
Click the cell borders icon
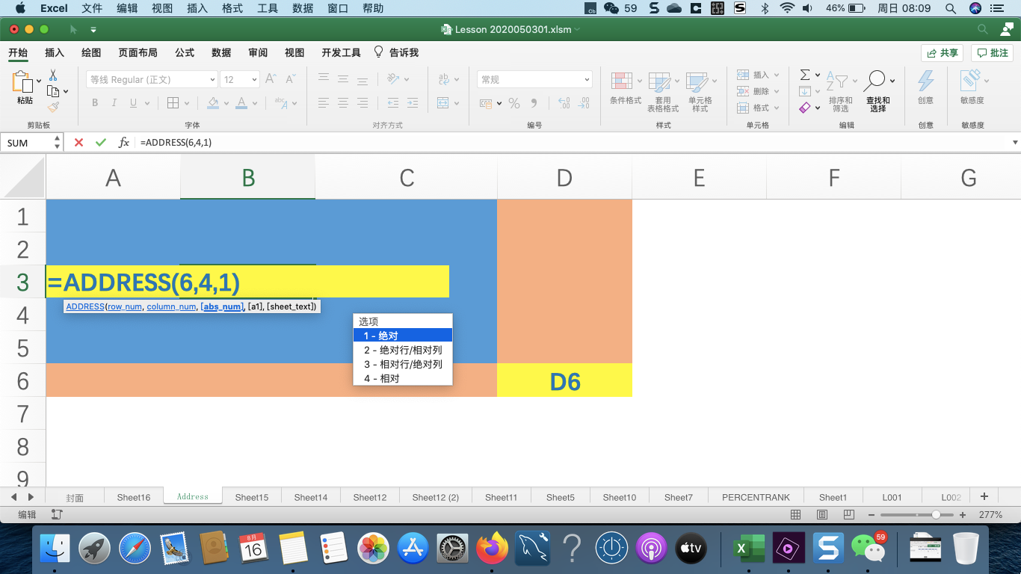click(x=173, y=103)
